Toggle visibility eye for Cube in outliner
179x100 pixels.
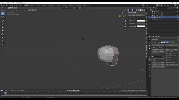[x=177, y=16]
